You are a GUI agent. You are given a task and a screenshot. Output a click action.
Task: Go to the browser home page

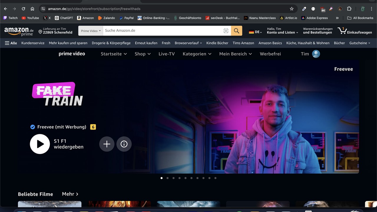click(x=32, y=9)
